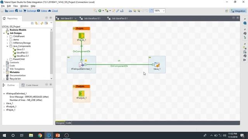The width and height of the screenshot is (248, 139).
Task: Click the Repository filter icon
Action: click(46, 23)
